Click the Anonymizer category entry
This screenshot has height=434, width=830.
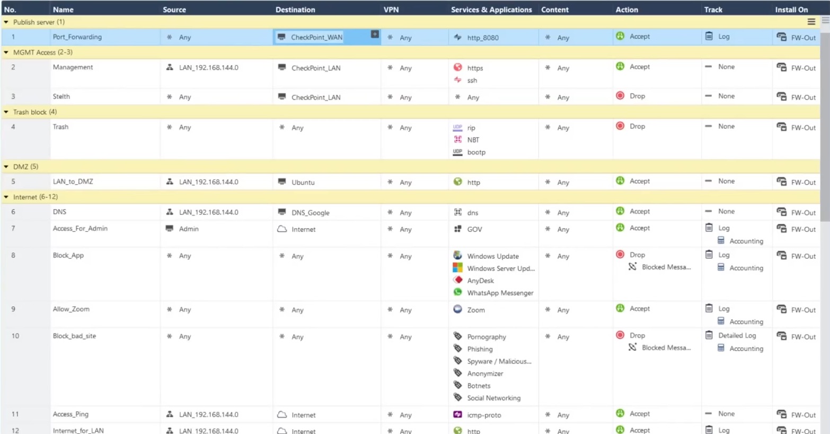[x=485, y=373]
